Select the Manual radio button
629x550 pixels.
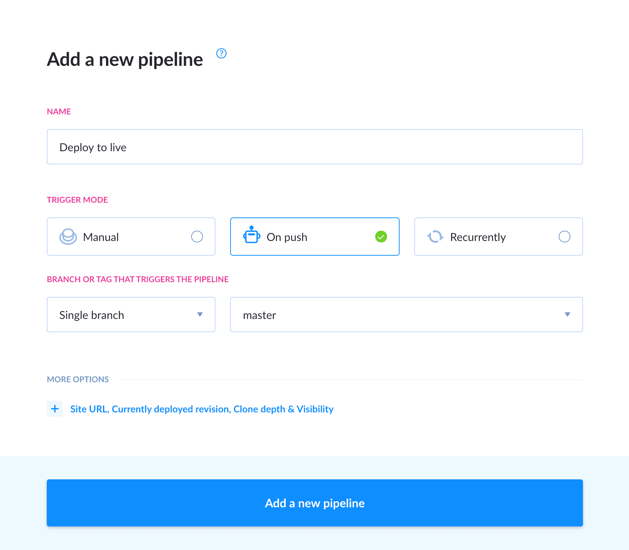point(197,237)
